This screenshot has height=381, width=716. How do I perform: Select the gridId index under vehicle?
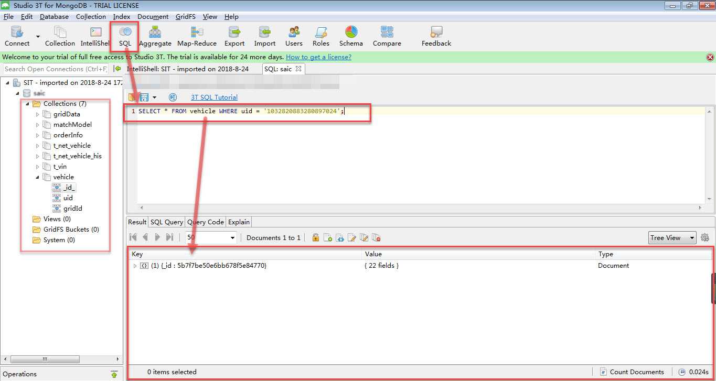click(x=73, y=208)
